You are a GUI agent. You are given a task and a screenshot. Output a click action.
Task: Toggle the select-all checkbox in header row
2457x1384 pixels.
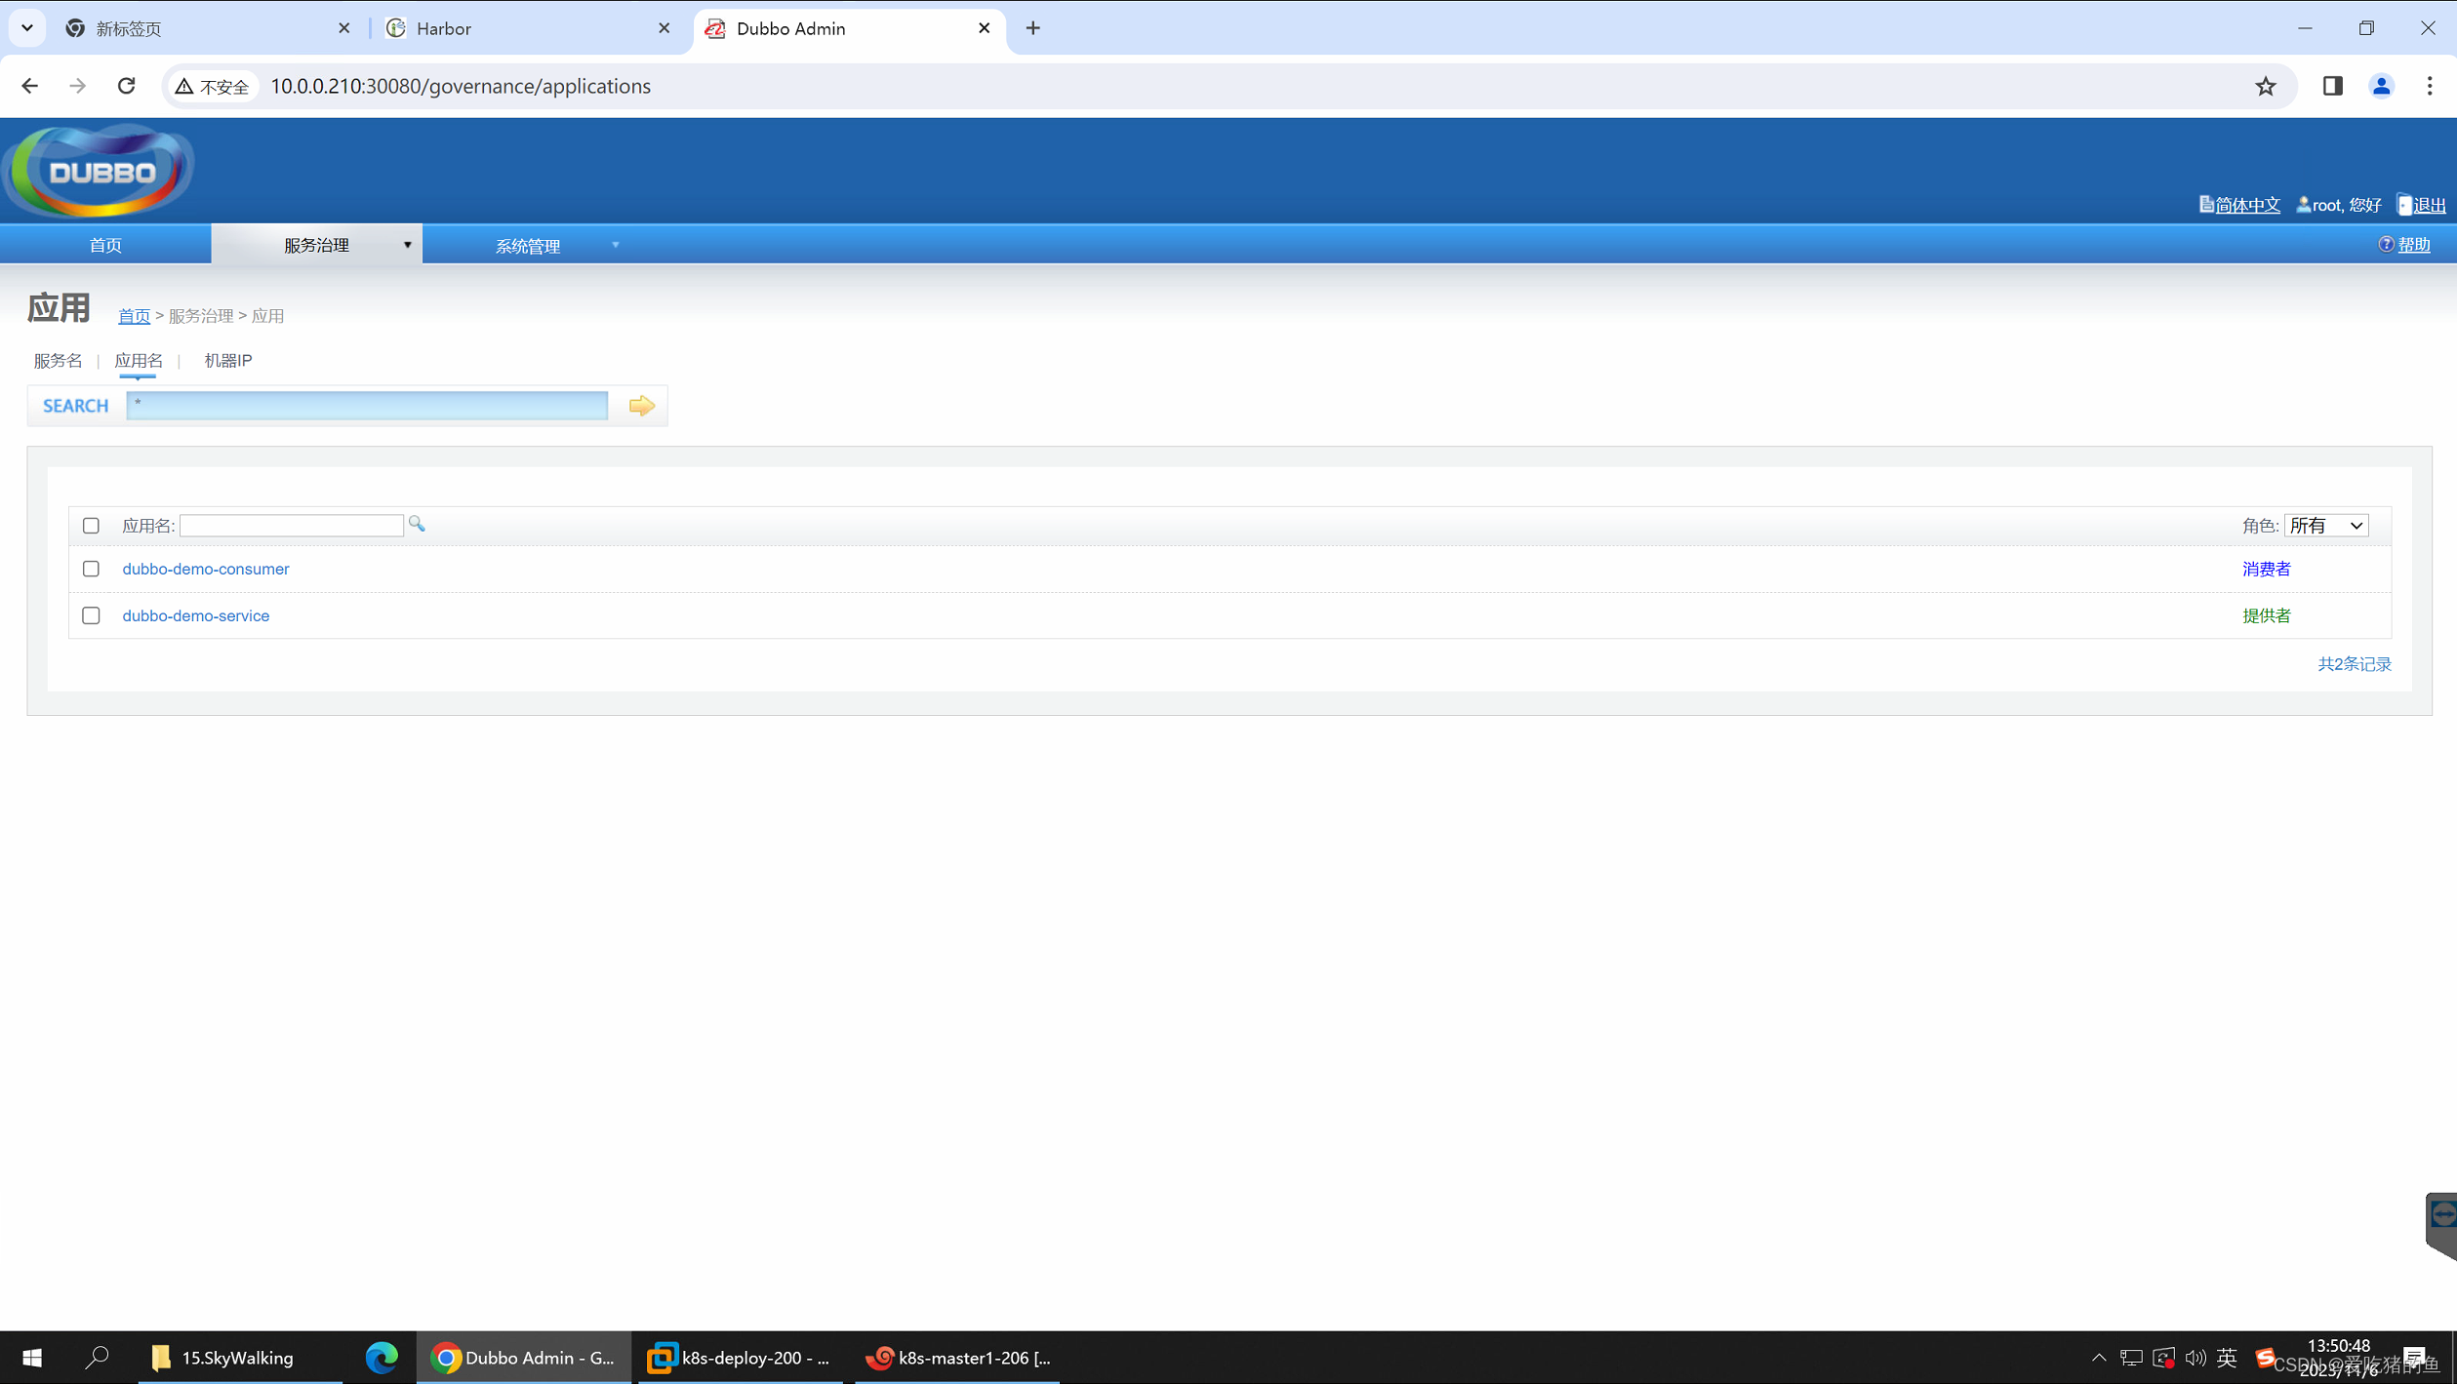pos(91,526)
